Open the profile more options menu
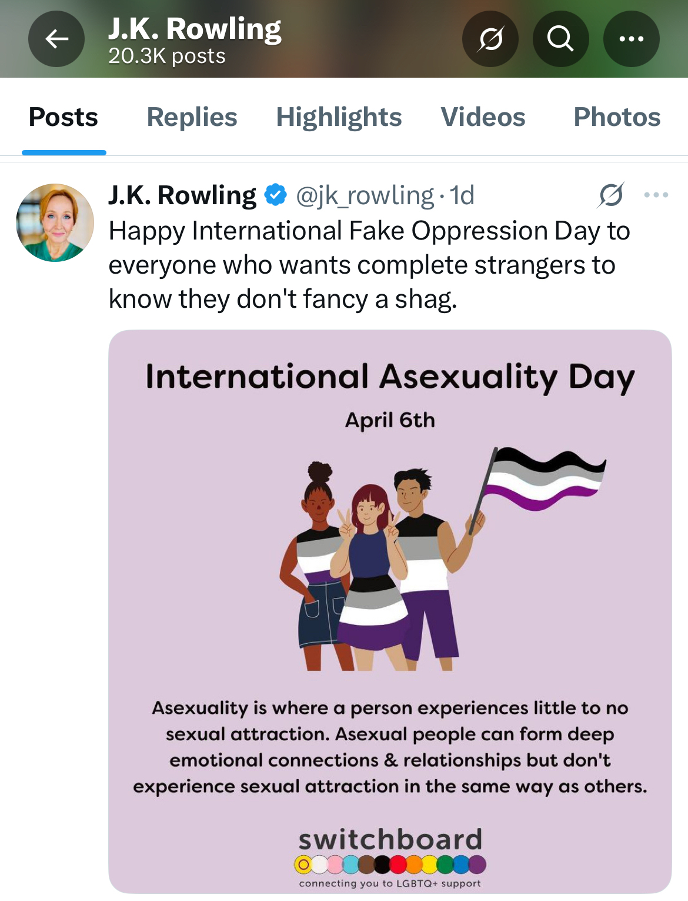Screen dimensions: 688x901 click(x=631, y=39)
